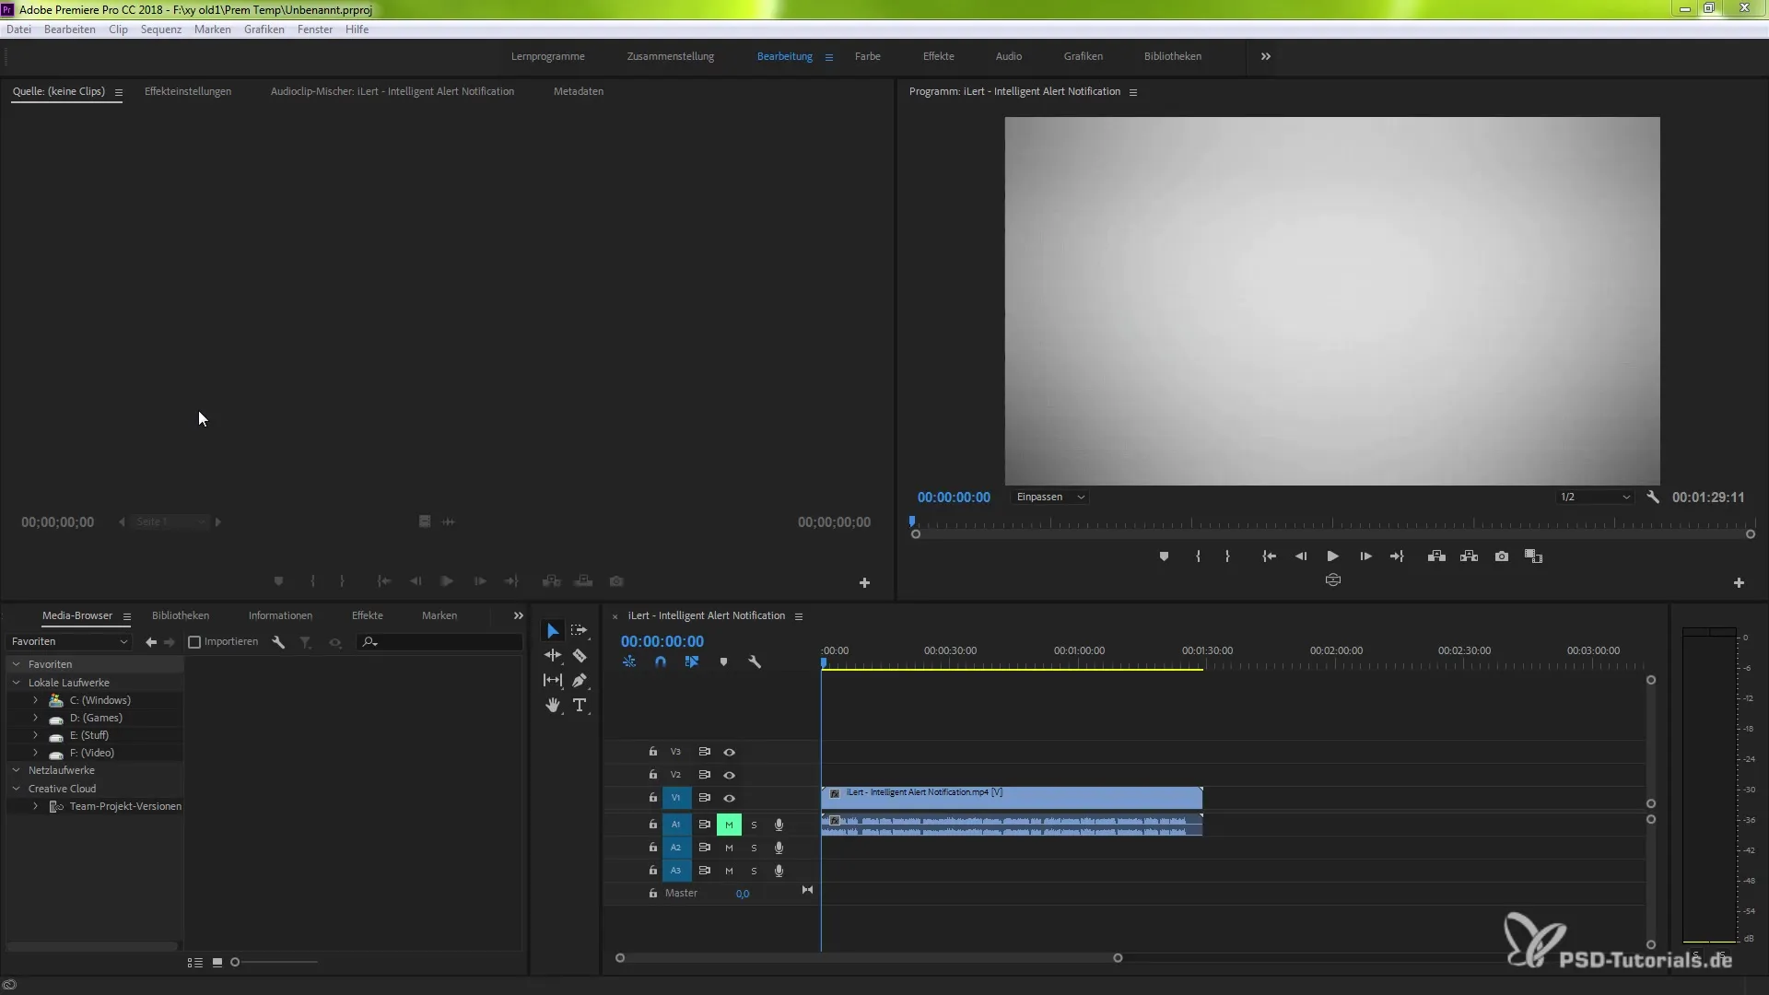Adjust the Media Browser thumbnail size slider
Viewport: 1769px width, 995px height.
coord(275,963)
